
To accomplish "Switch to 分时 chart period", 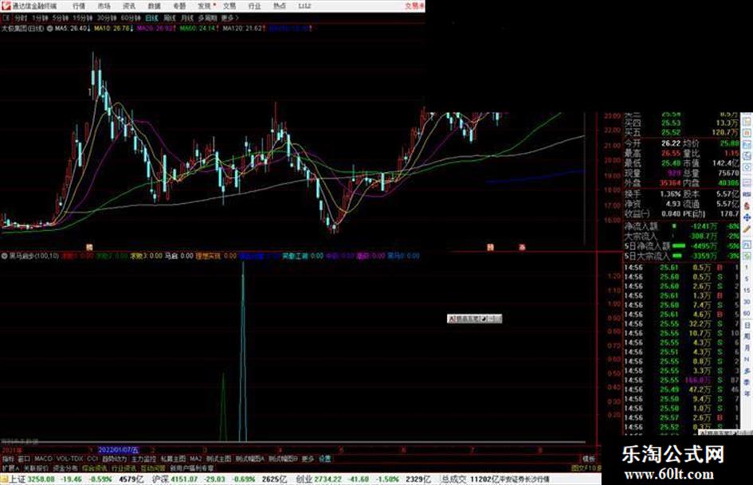I will pyautogui.click(x=21, y=18).
